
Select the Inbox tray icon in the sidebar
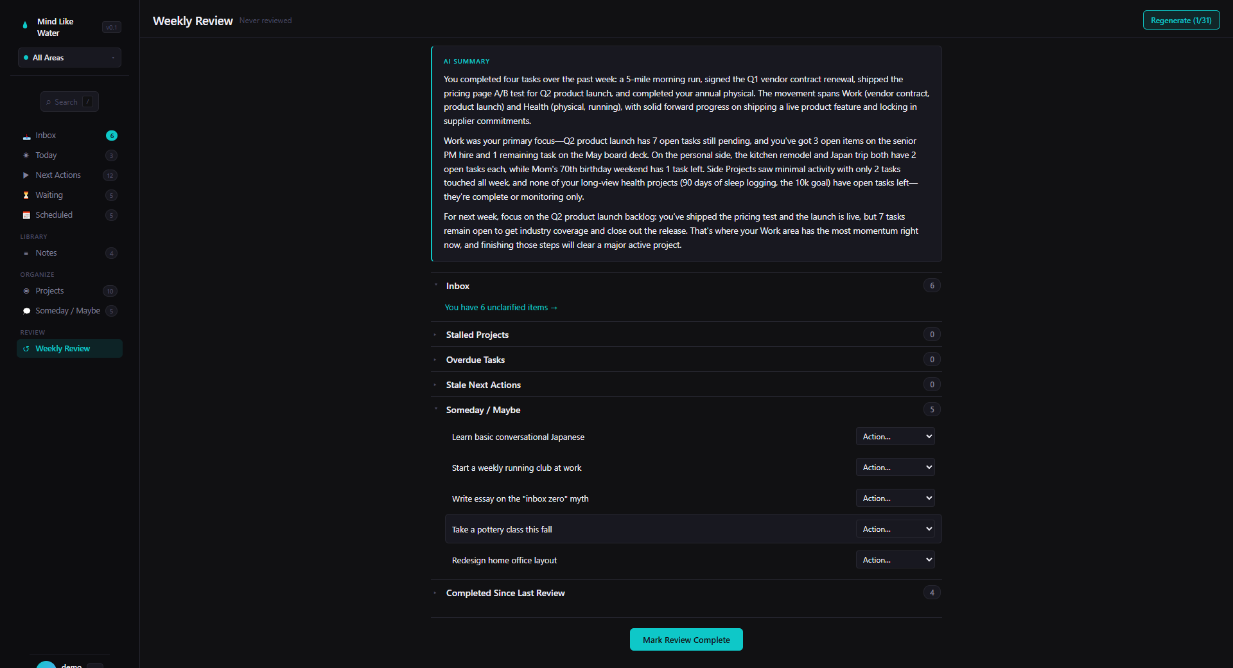tap(26, 136)
